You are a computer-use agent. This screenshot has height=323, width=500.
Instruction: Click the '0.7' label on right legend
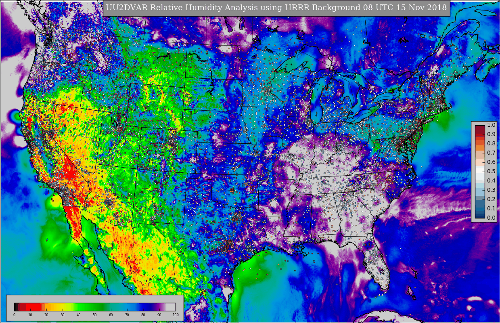pyautogui.click(x=491, y=153)
